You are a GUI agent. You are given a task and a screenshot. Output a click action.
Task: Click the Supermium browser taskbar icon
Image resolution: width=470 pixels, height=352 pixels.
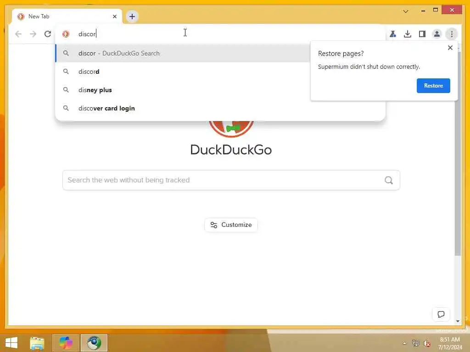pyautogui.click(x=94, y=343)
